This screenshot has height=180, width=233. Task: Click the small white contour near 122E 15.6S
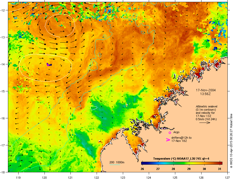coord(94,108)
